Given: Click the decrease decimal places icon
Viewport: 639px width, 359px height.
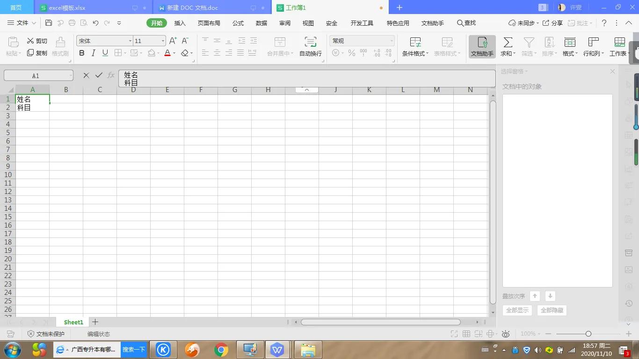Looking at the screenshot, I should pyautogui.click(x=388, y=53).
